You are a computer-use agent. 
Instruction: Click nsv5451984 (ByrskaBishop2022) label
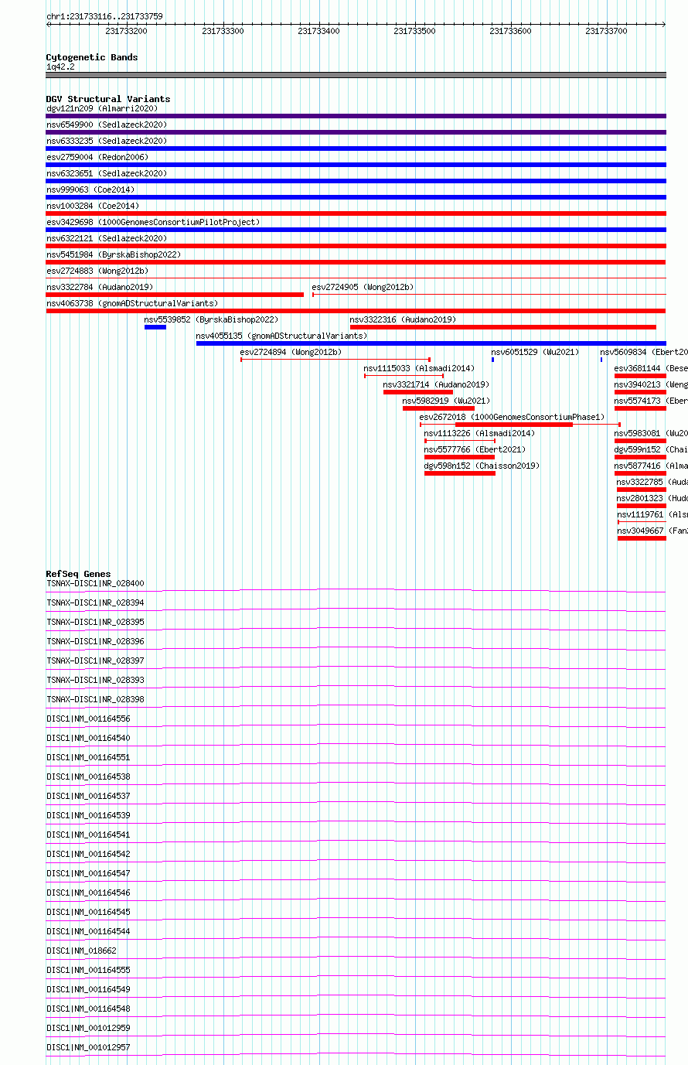click(113, 254)
